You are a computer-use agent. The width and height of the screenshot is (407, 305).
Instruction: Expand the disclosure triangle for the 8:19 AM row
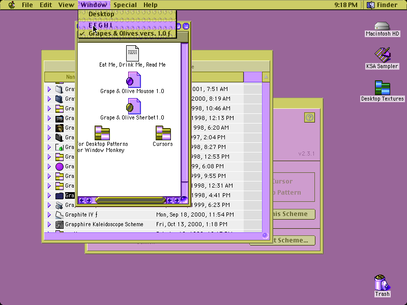(x=49, y=99)
